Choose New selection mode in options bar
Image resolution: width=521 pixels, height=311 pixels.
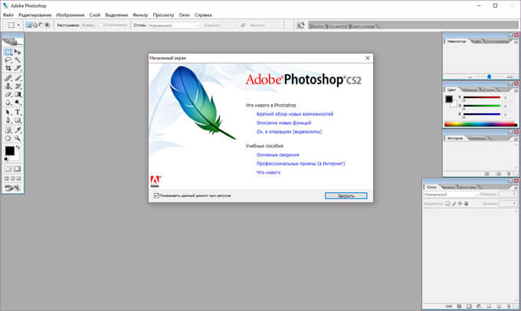tap(29, 25)
